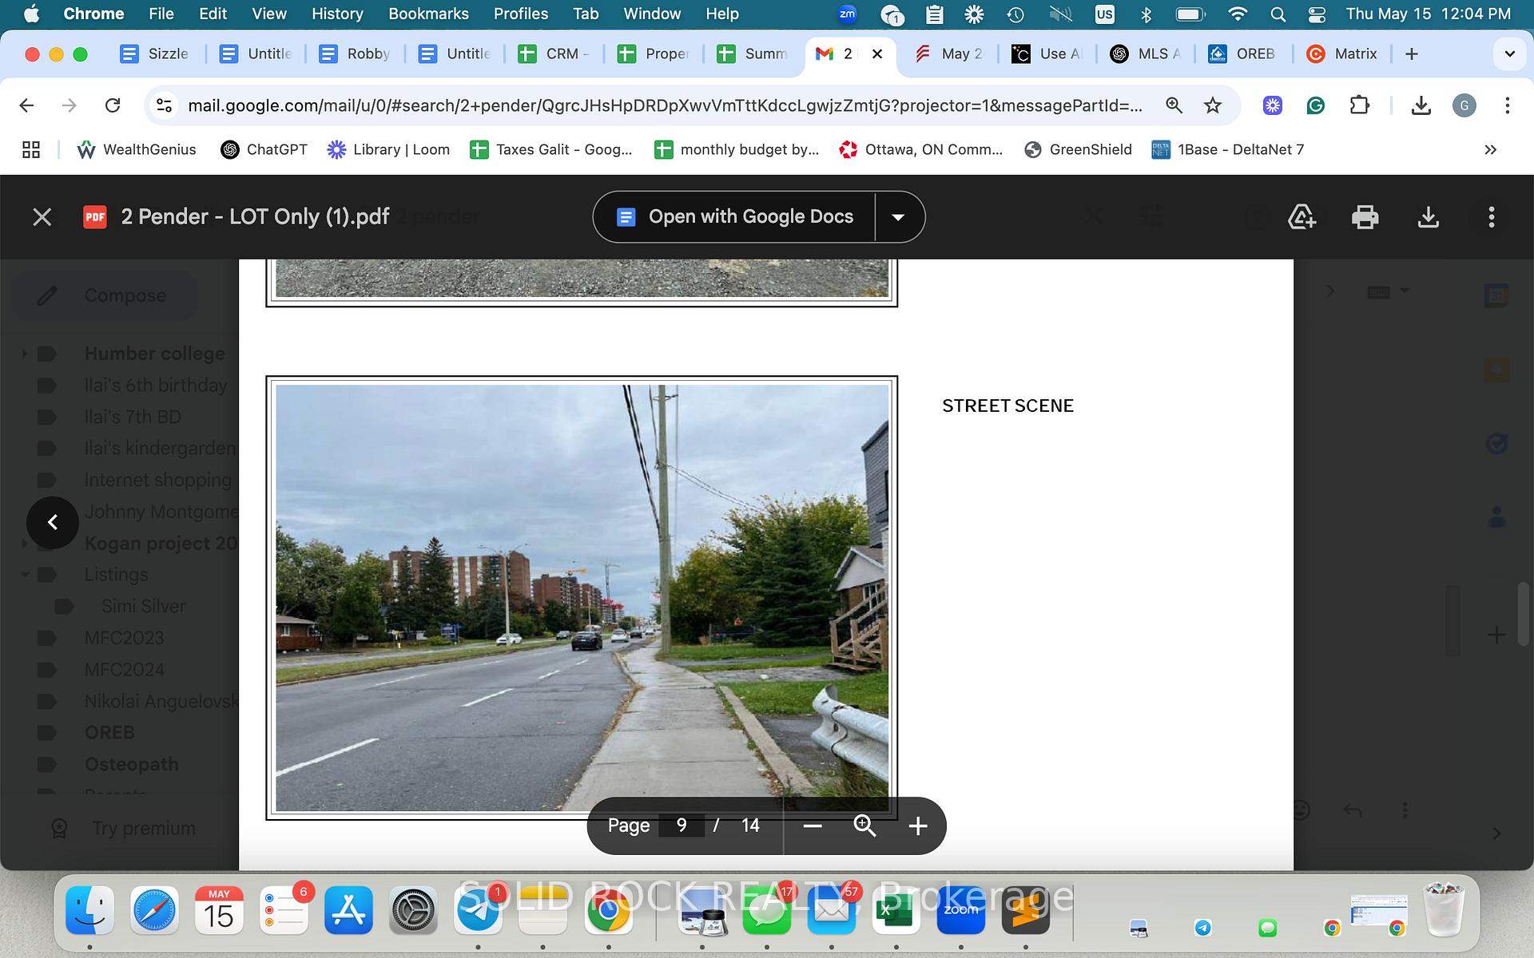Open the page zoom indicator
The height and width of the screenshot is (958, 1534).
1174,105
